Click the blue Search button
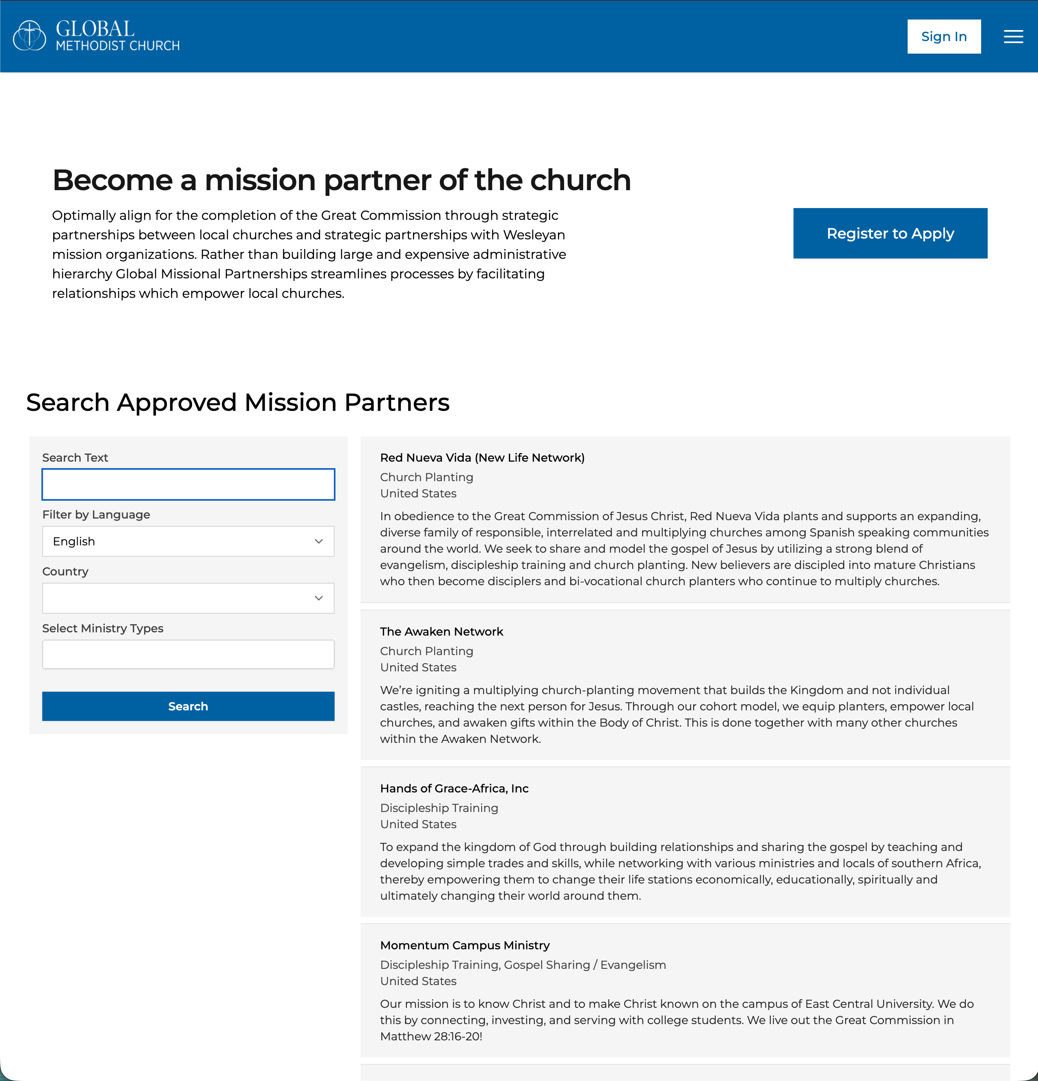The image size is (1038, 1081). tap(188, 706)
